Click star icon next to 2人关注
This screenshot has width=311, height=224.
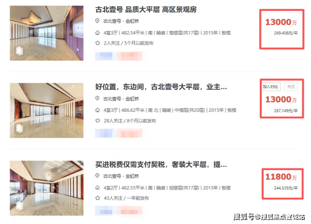click(98, 43)
